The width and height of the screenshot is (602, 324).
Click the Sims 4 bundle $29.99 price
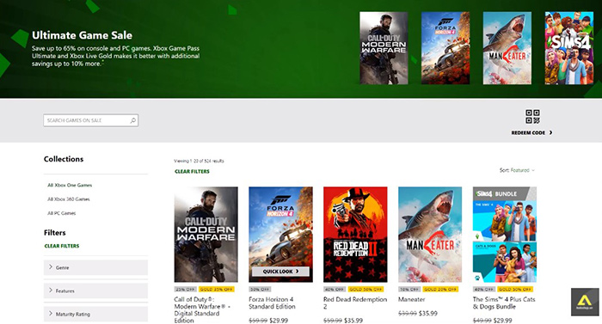[x=502, y=321]
